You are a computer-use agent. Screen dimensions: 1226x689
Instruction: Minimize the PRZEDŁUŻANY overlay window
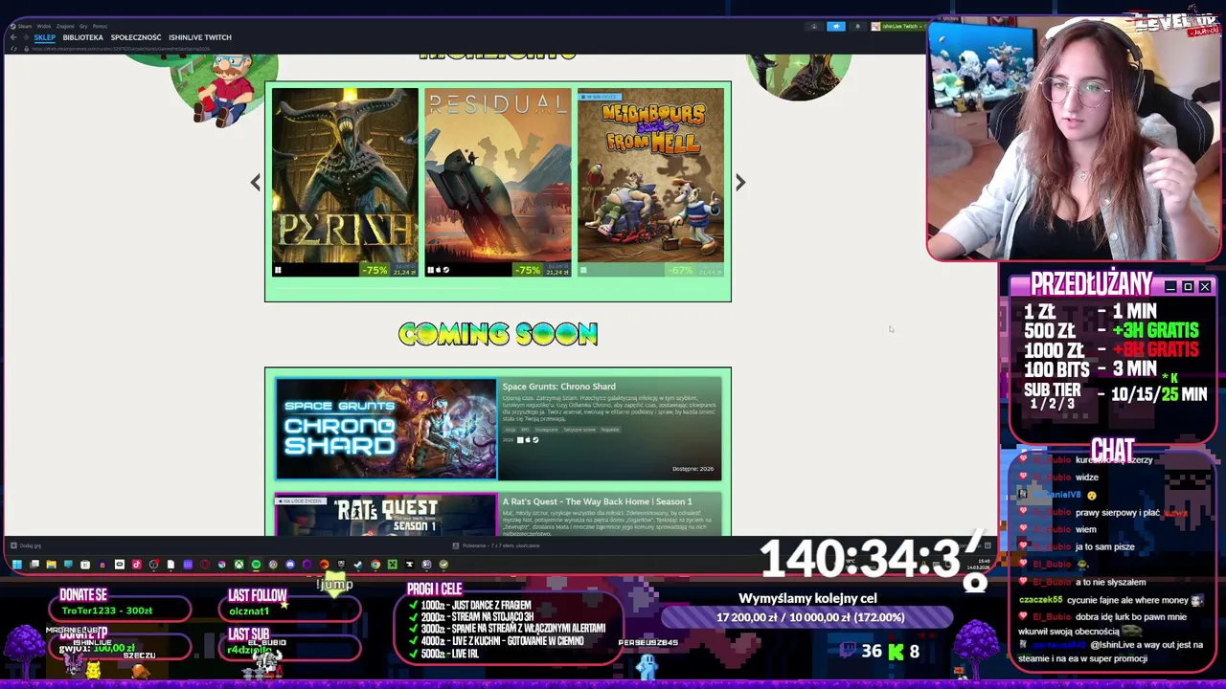click(x=1171, y=286)
